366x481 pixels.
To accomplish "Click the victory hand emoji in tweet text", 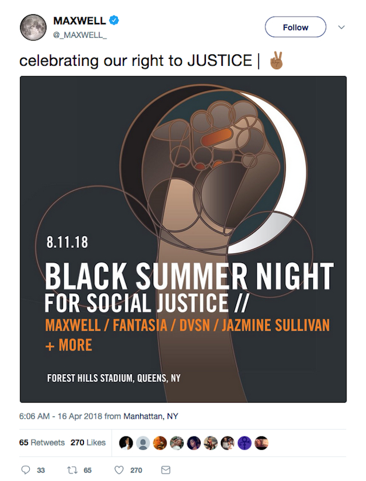I will 276,61.
